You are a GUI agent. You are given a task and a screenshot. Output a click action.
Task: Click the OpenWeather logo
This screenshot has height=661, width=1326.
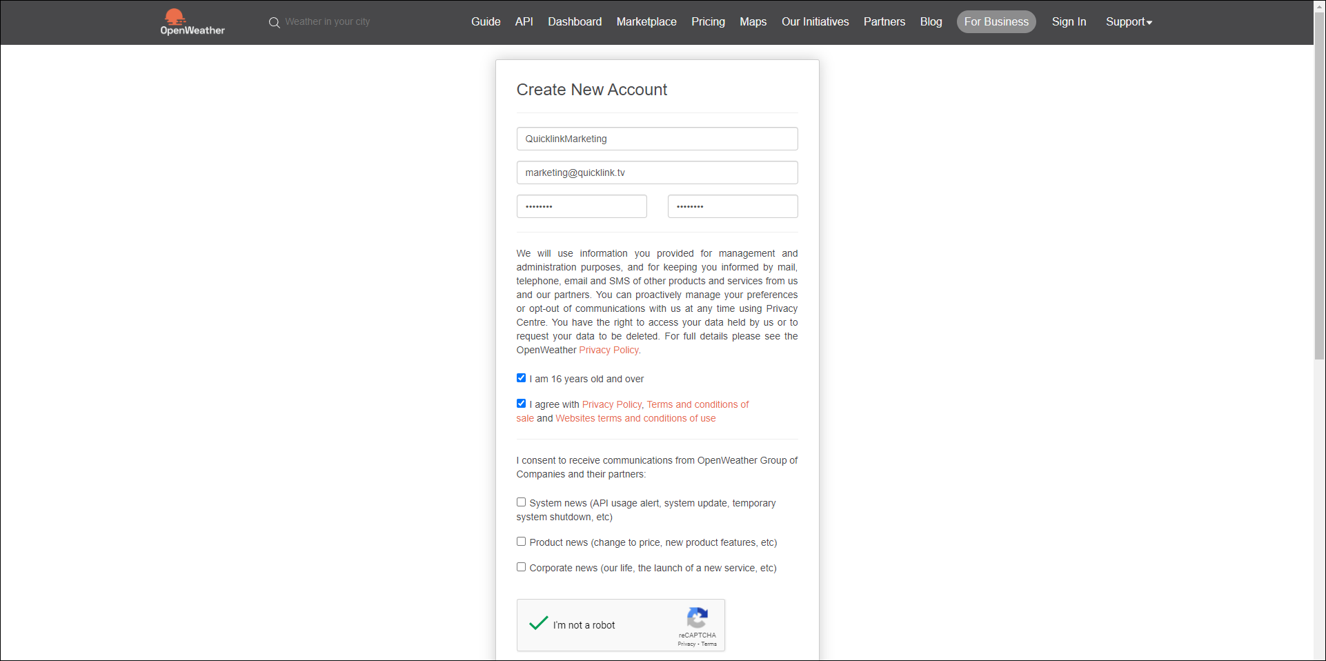pos(192,22)
